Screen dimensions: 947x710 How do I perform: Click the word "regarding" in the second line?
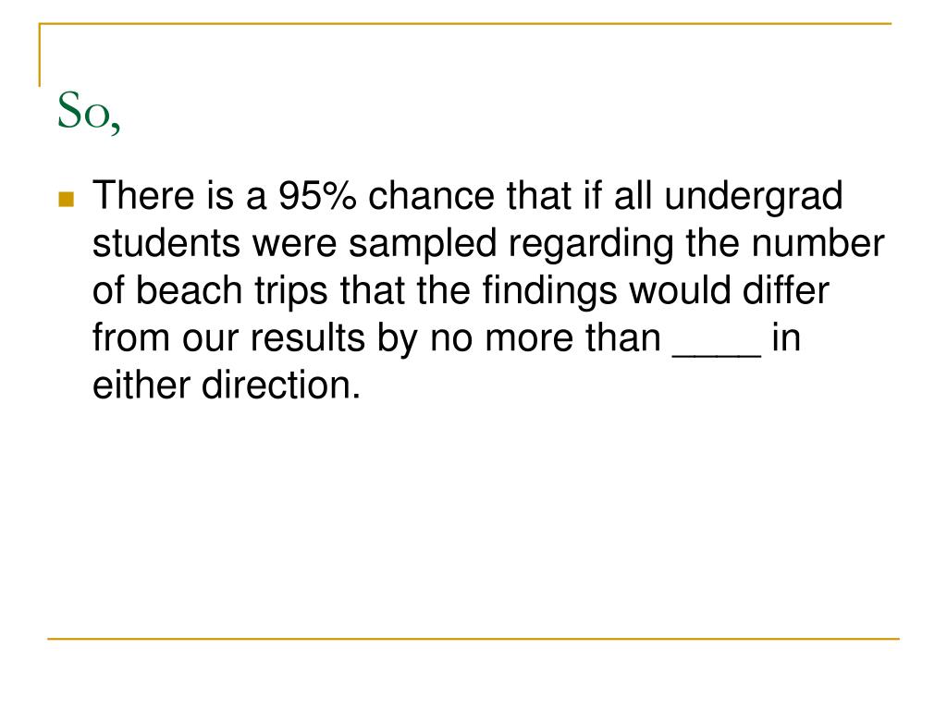click(x=590, y=246)
